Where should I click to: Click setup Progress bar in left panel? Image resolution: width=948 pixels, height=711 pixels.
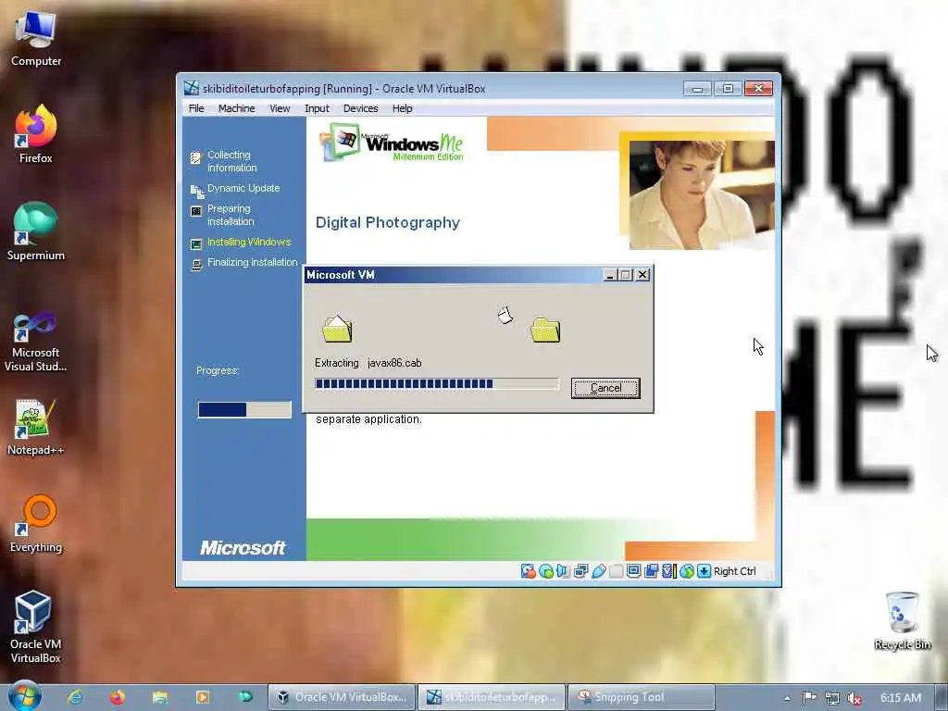click(x=244, y=410)
